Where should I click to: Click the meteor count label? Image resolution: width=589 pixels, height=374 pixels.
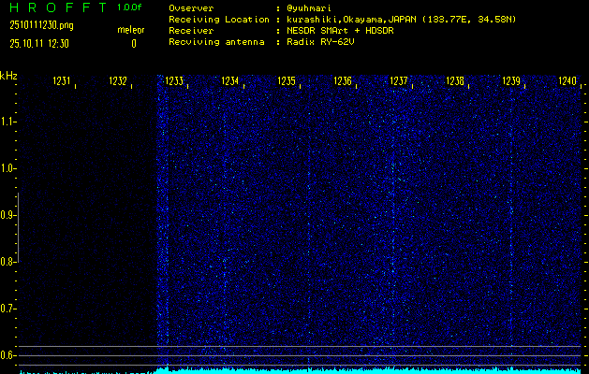(x=131, y=30)
